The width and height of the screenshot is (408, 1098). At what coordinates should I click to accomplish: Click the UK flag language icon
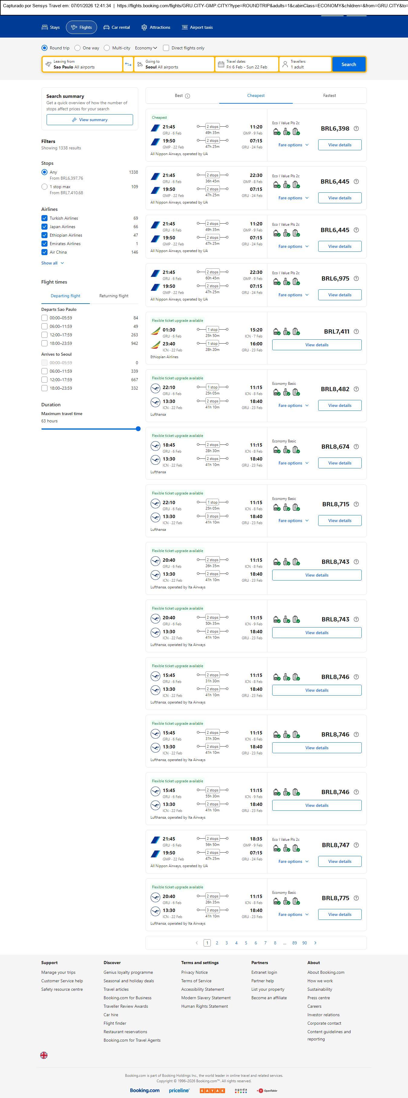(44, 1055)
